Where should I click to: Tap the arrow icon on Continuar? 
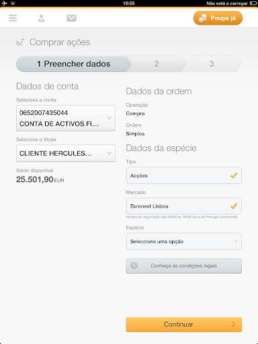(x=234, y=325)
